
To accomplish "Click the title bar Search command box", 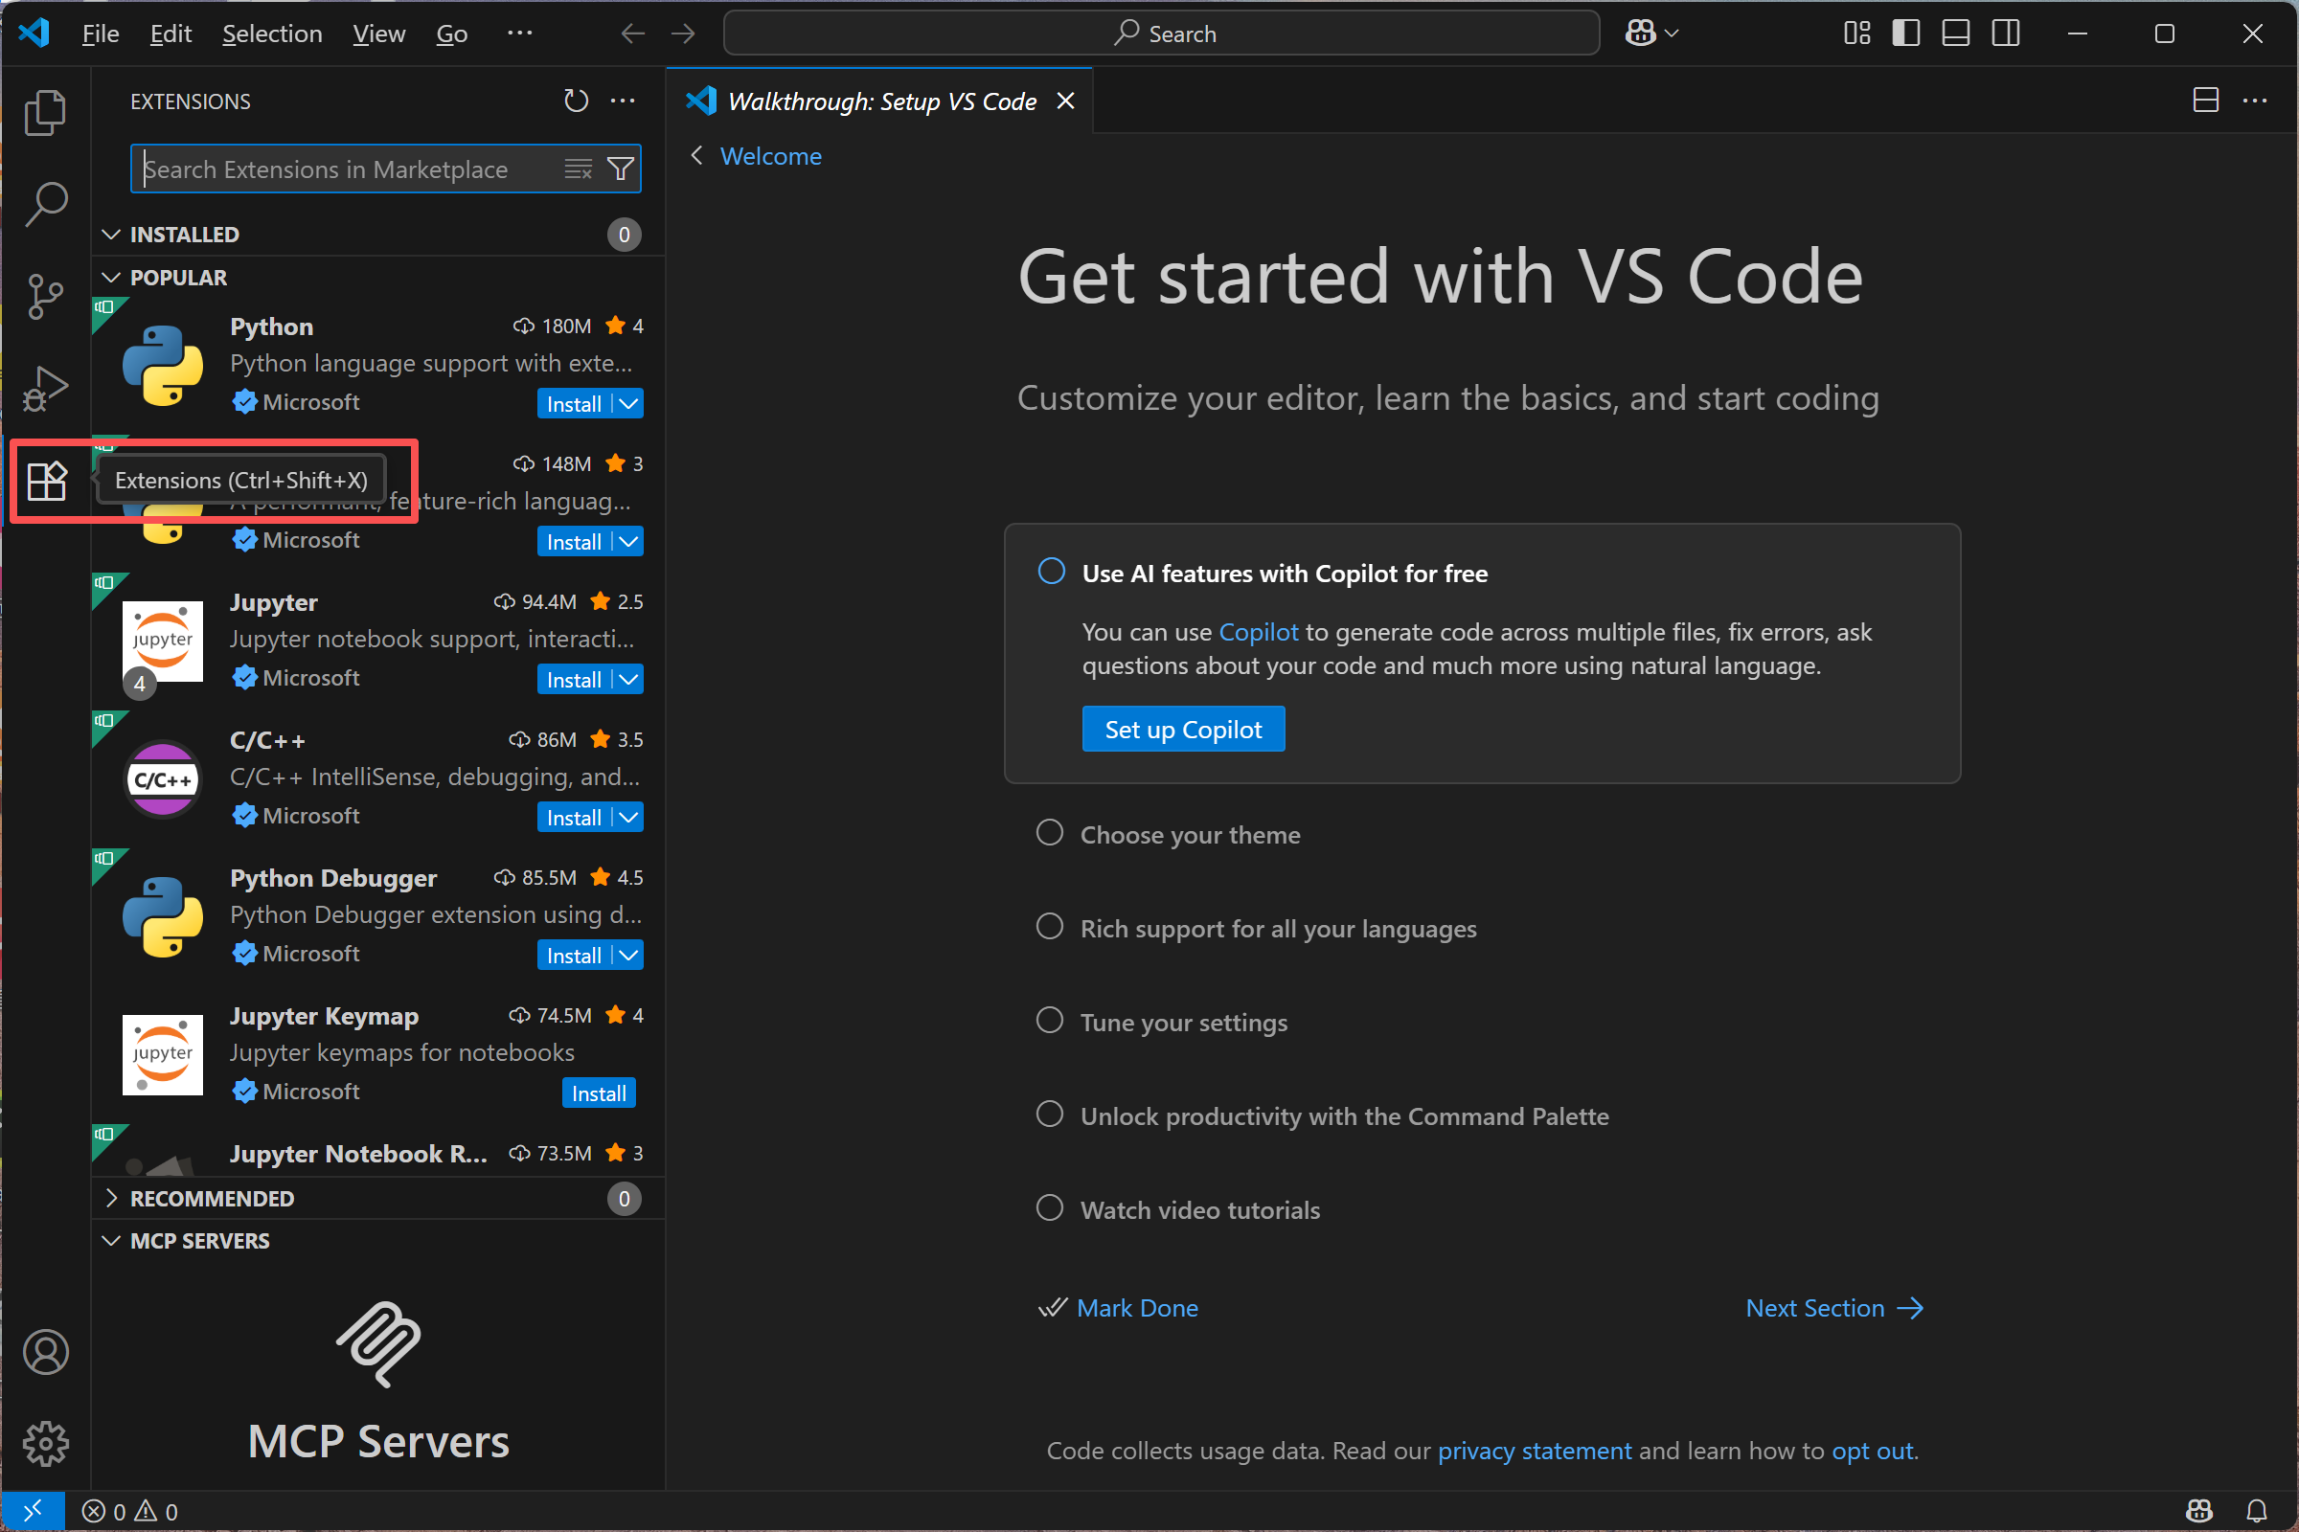I will pos(1161,34).
